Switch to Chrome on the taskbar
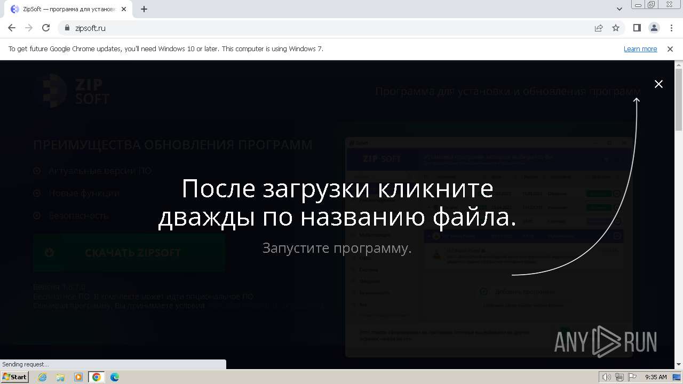This screenshot has height=384, width=683. pos(97,377)
